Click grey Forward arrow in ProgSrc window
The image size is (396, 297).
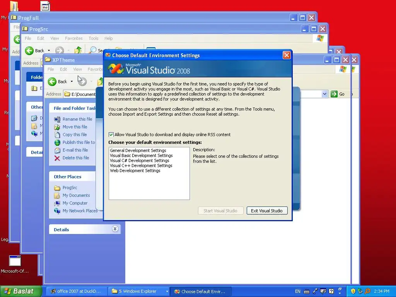coord(60,51)
